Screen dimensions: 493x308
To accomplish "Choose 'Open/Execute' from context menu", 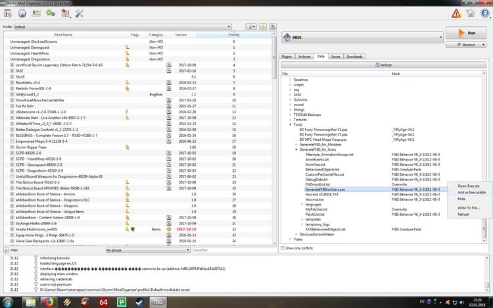I will 469,186.
